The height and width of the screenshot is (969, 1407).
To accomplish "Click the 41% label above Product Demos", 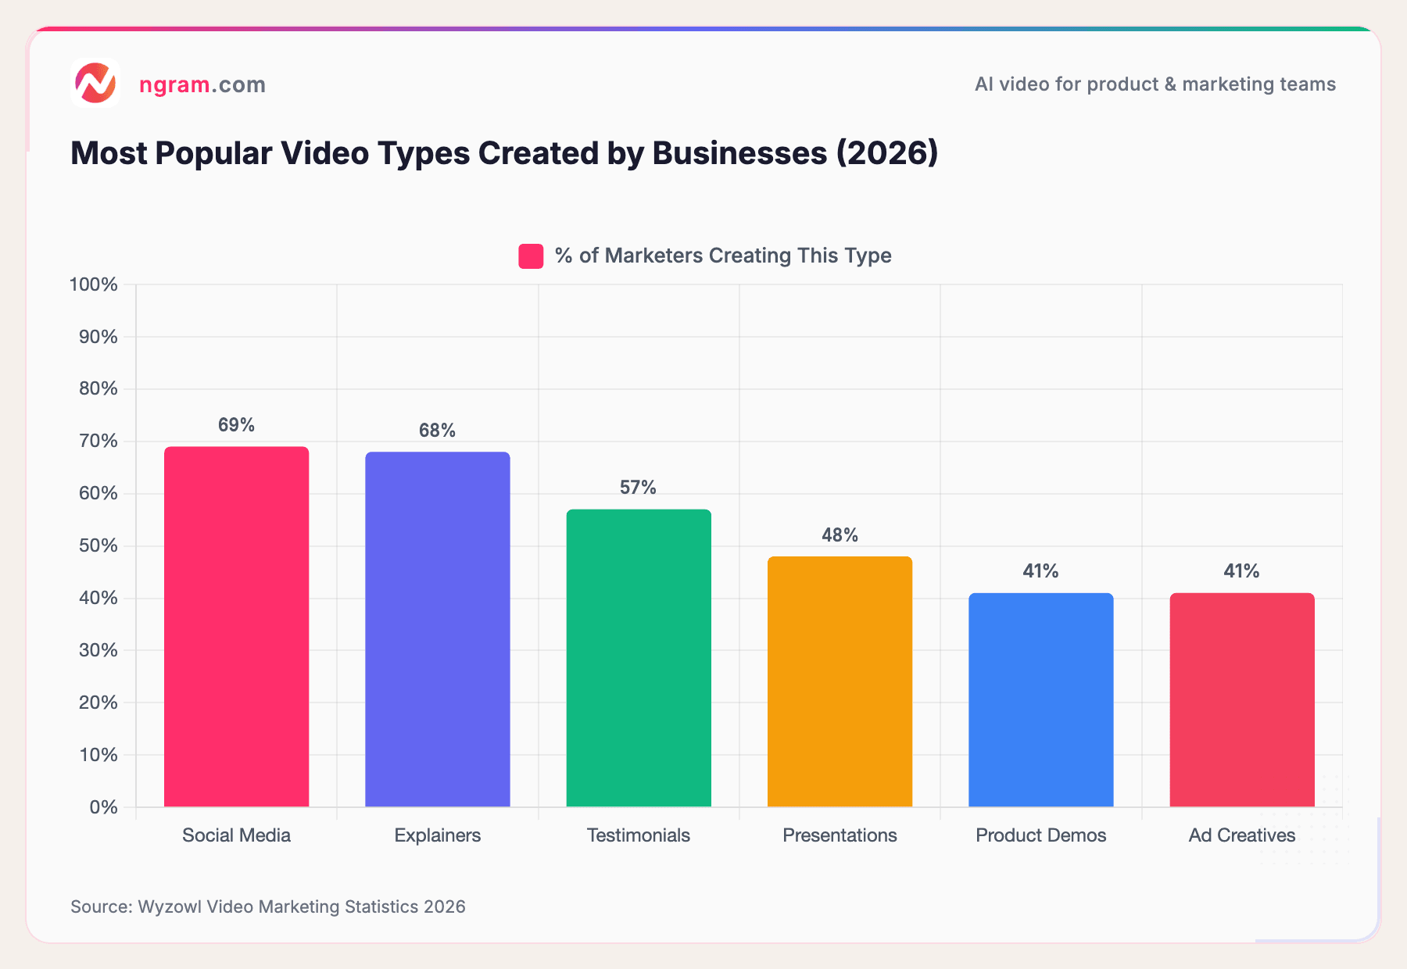I will (x=1040, y=571).
